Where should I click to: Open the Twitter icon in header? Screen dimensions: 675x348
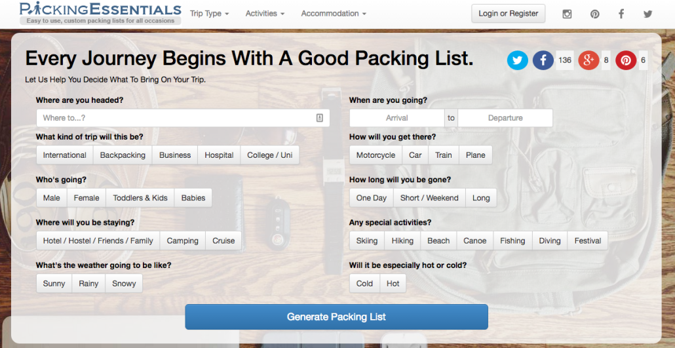tap(648, 14)
